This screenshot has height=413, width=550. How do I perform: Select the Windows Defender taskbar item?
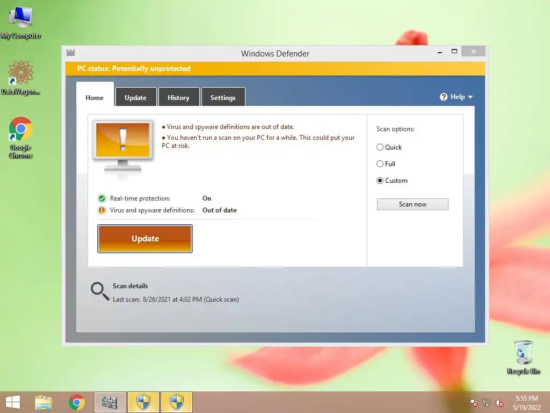[x=110, y=402]
